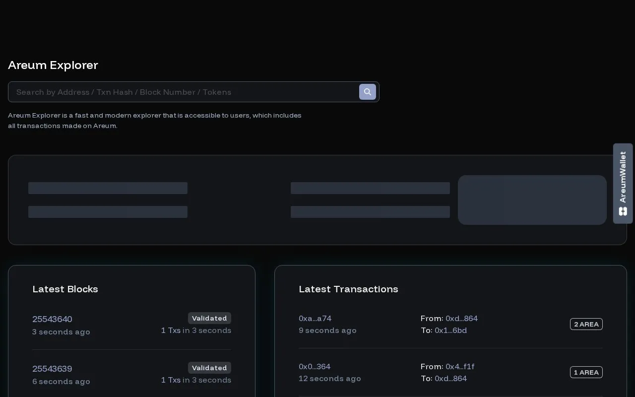635x397 pixels.
Task: Open block 25543640
Action: coord(52,319)
